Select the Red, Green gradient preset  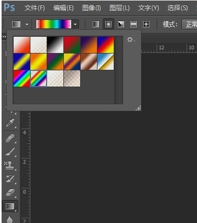point(72,45)
